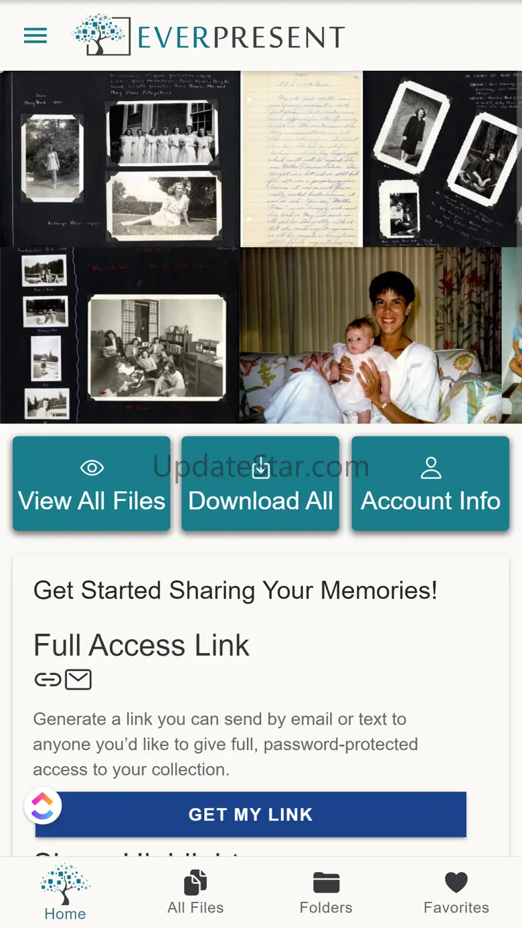The width and height of the screenshot is (522, 928).
Task: Click the person icon above Account Info
Action: click(431, 468)
